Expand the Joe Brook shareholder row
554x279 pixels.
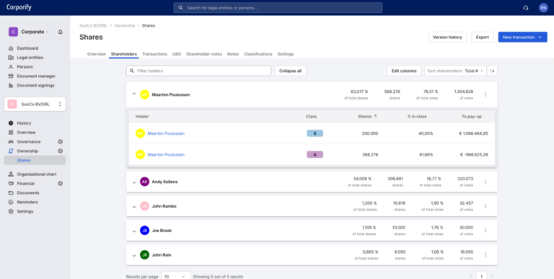pos(134,231)
